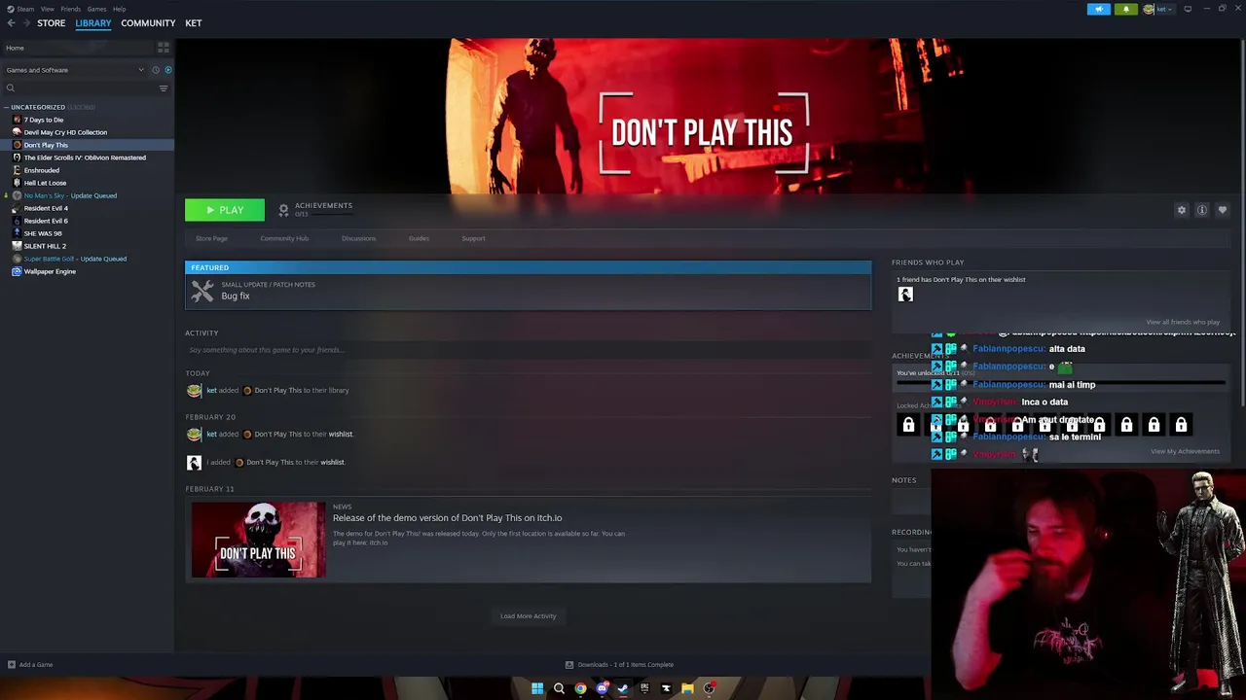Viewport: 1246px width, 700px height.
Task: Select Resident Evil 6 in library
Action: pyautogui.click(x=46, y=221)
